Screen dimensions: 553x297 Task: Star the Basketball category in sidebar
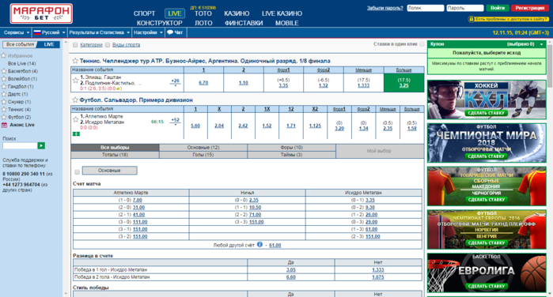(4, 71)
